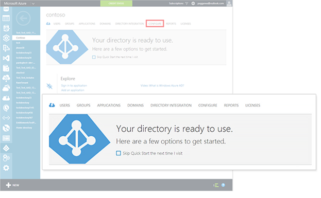Select EntitlementsTestP directory in the list

26,122
